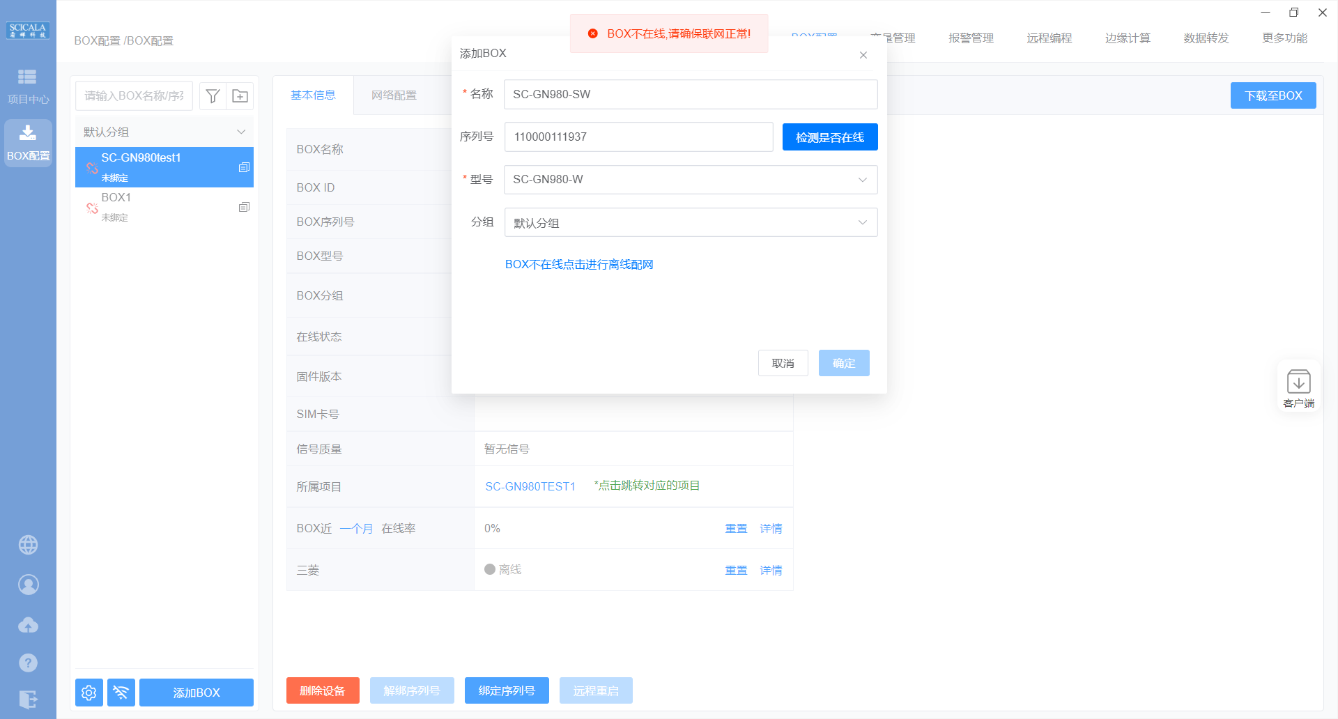Open the settings gear button
This screenshot has width=1338, height=719.
[x=89, y=693]
